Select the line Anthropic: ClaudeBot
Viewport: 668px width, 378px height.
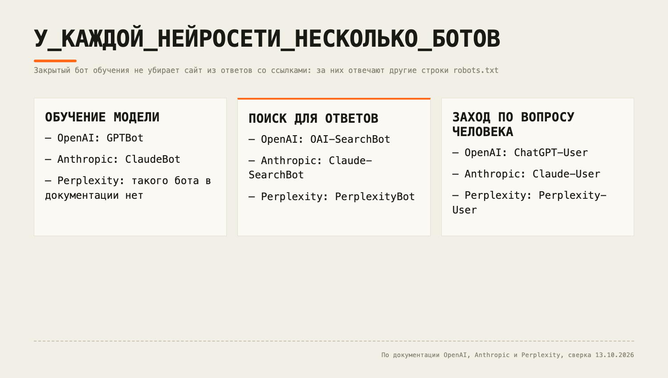point(113,159)
